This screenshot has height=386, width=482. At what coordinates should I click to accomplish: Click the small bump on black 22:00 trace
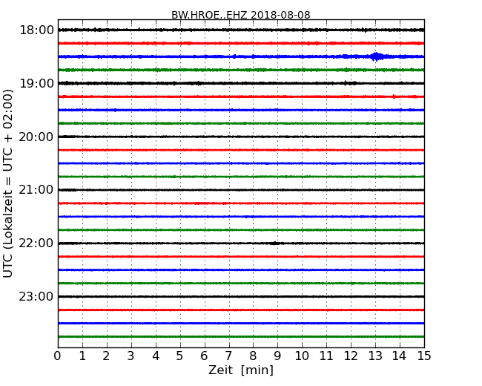275,243
